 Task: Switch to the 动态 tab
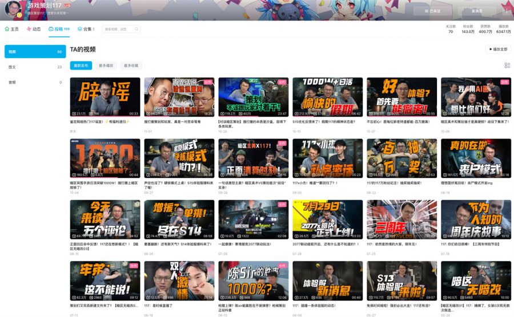coord(33,29)
